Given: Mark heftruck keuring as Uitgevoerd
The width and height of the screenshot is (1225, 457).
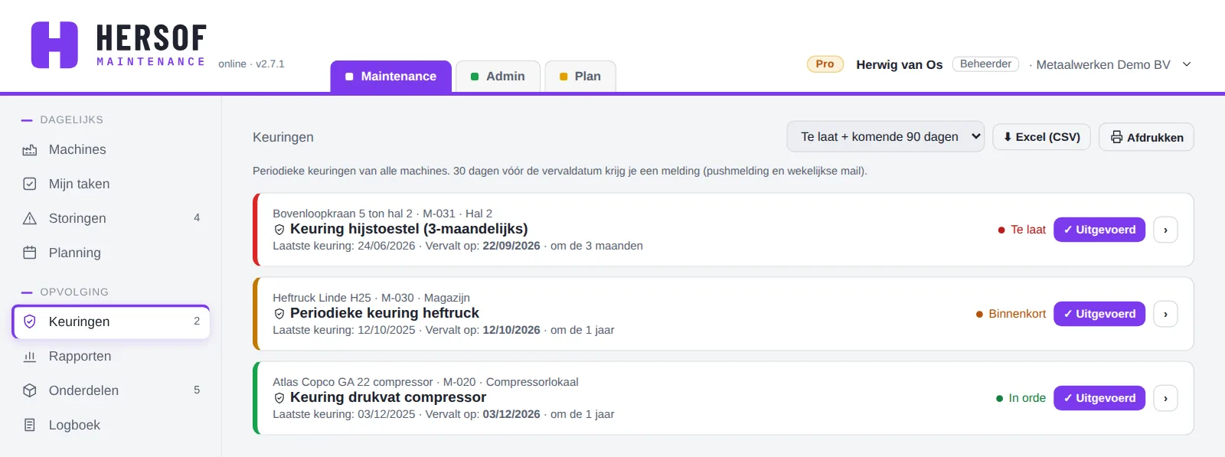Looking at the screenshot, I should [x=1099, y=314].
